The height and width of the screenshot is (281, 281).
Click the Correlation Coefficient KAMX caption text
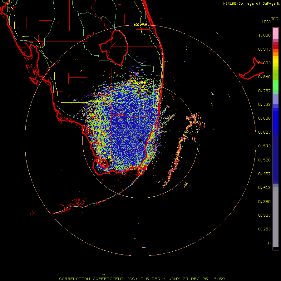[142, 279]
